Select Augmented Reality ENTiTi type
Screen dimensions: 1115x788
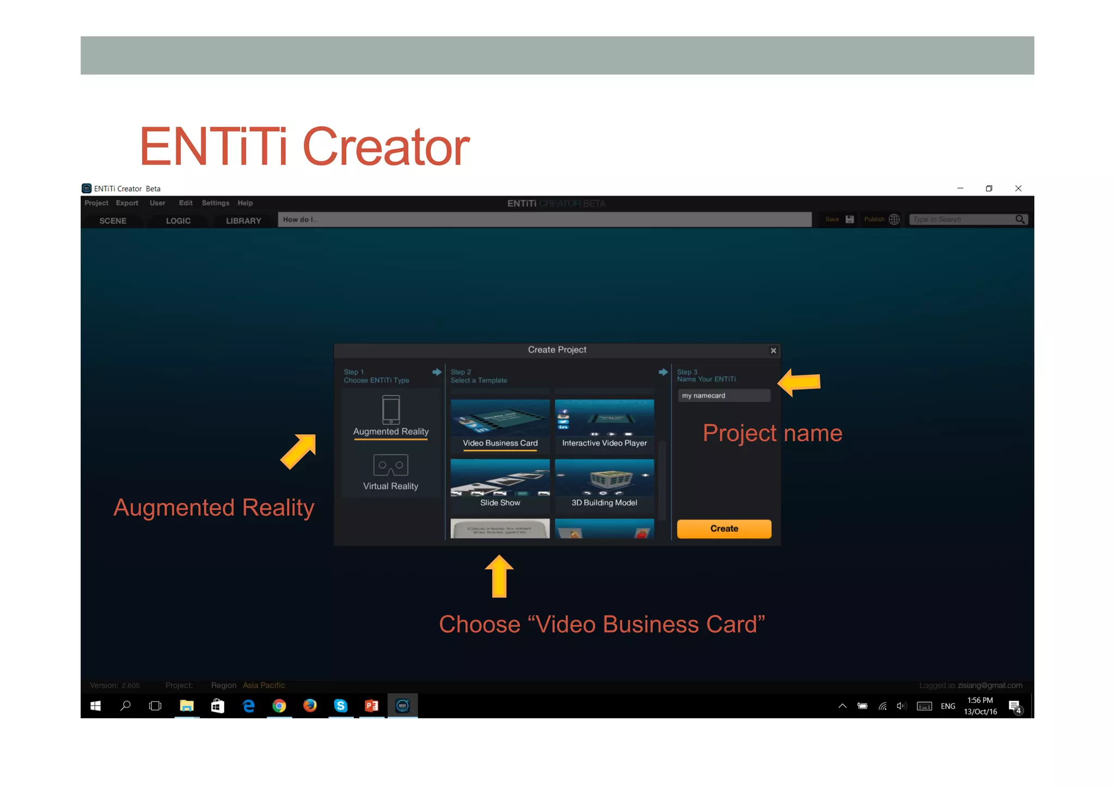pyautogui.click(x=391, y=417)
